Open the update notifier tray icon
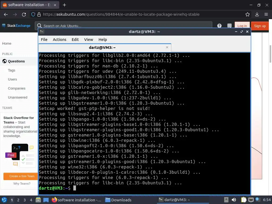This screenshot has height=204, width=272. click(x=258, y=200)
